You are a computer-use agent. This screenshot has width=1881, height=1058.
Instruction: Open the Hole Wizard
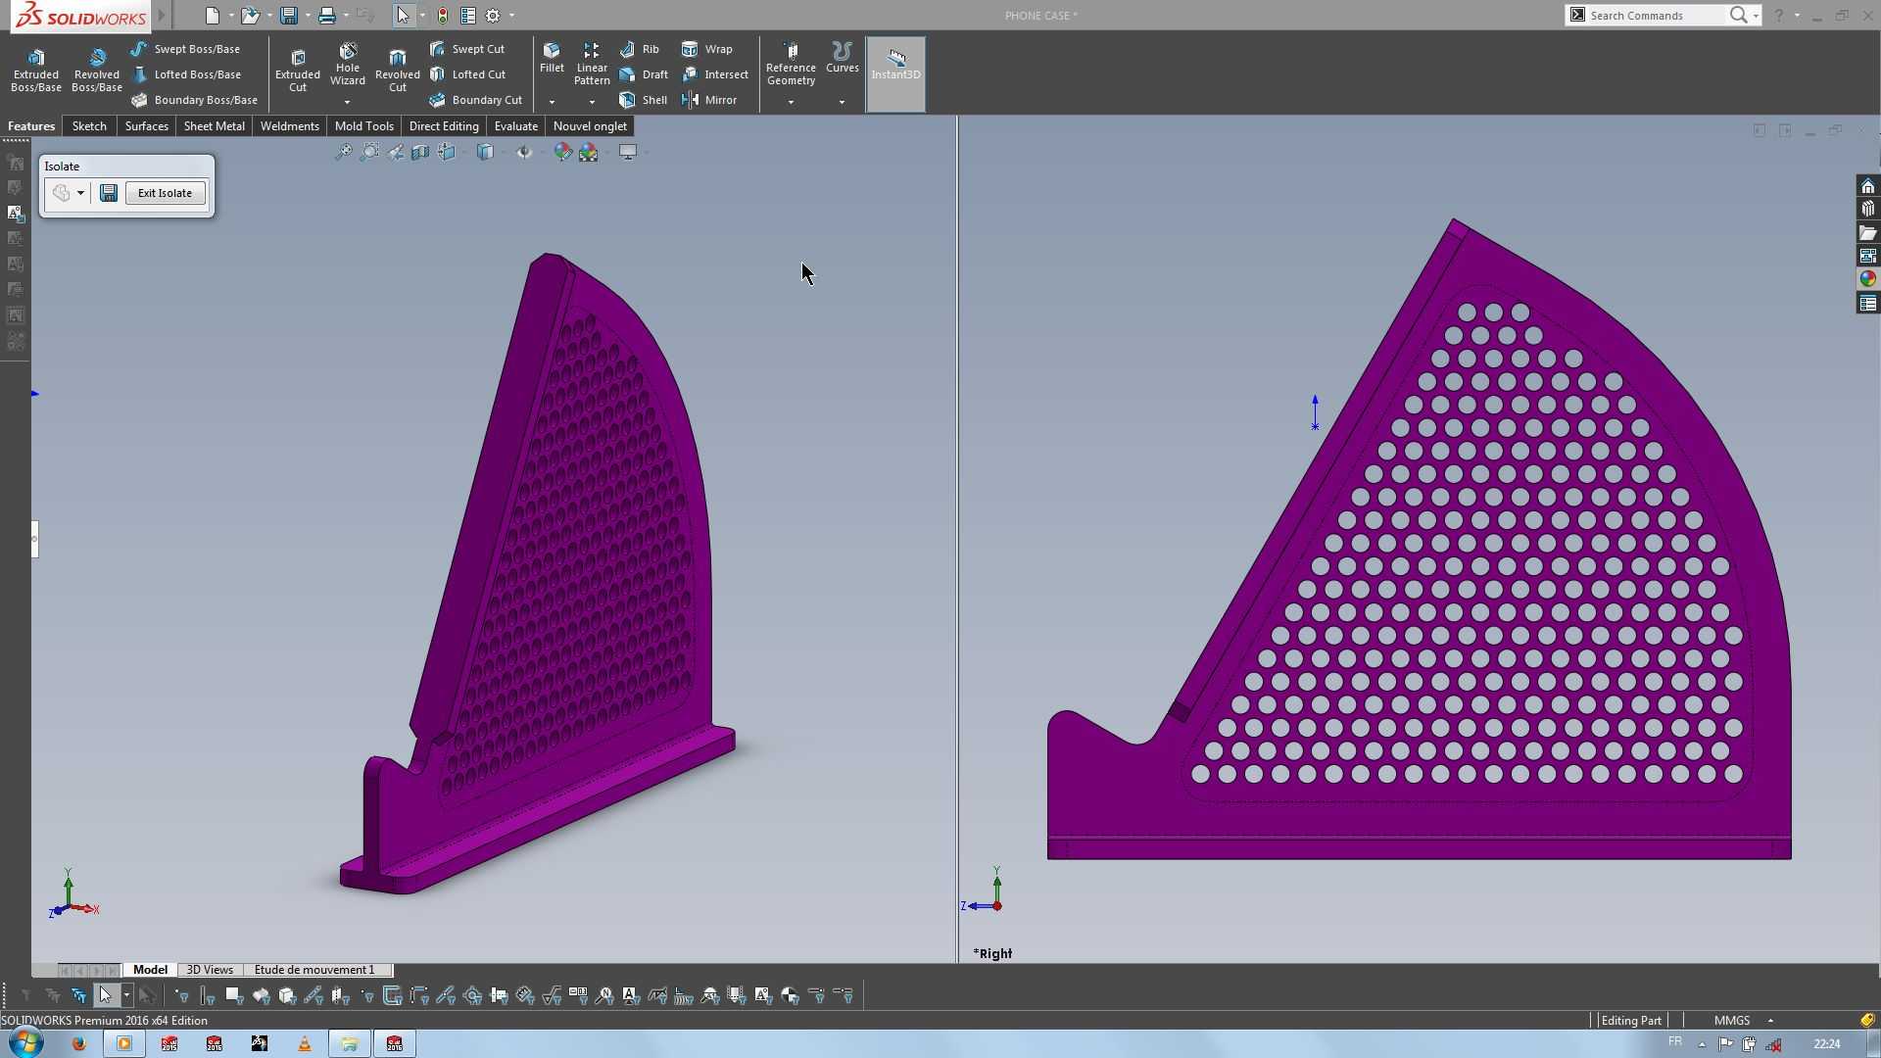tap(348, 65)
